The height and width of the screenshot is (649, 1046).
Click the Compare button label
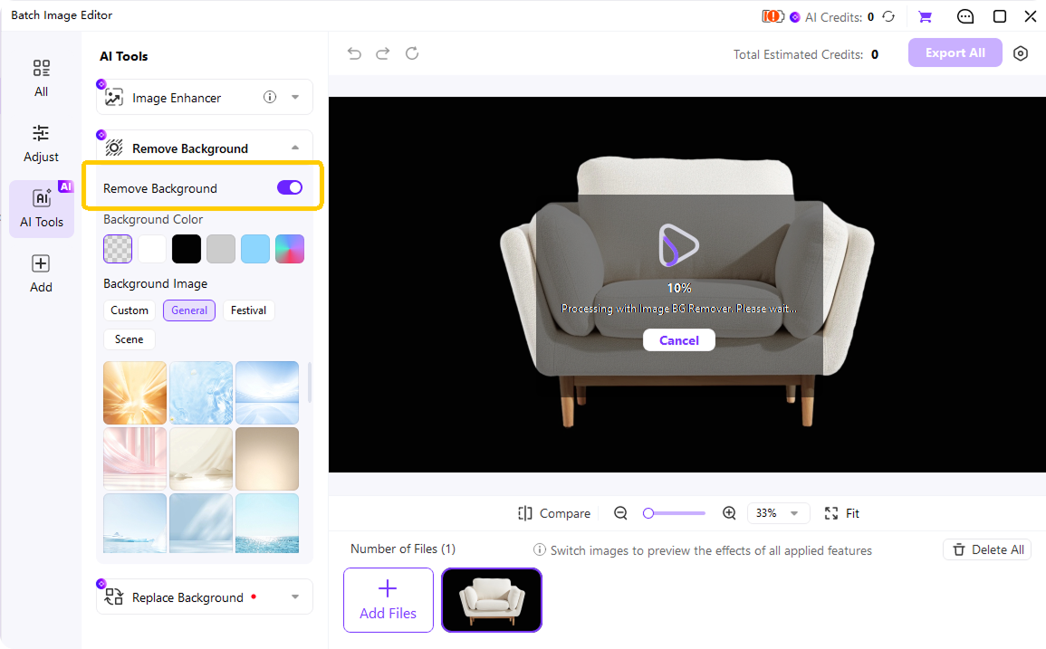565,513
